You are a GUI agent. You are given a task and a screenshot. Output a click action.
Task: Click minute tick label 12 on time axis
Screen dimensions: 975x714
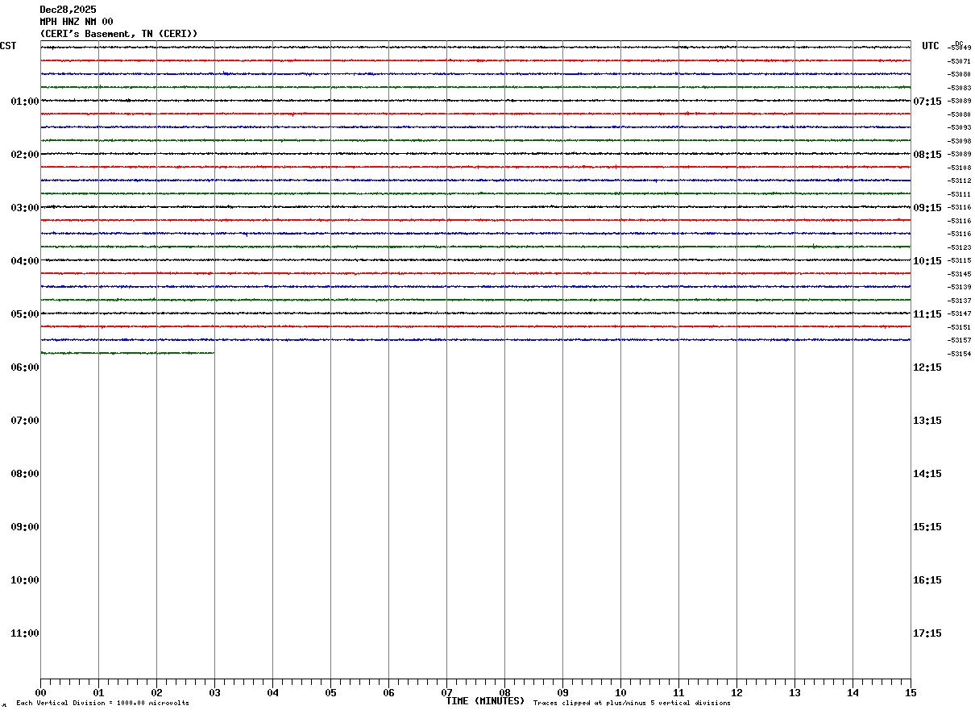tap(736, 693)
